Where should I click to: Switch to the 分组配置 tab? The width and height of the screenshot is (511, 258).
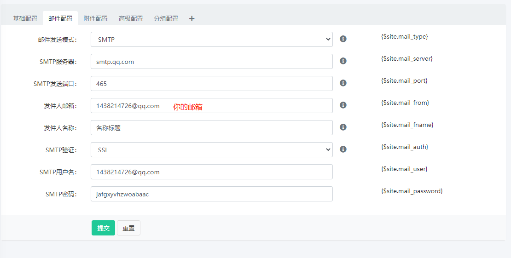pyautogui.click(x=166, y=18)
